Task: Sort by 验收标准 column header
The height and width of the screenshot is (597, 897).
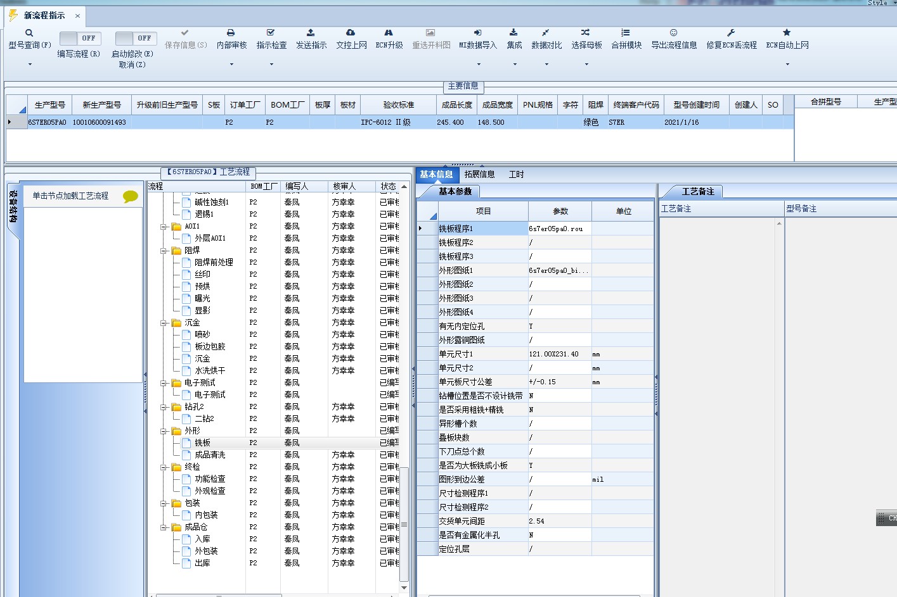Action: [x=398, y=104]
